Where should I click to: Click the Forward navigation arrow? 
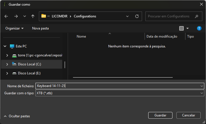click(16, 16)
